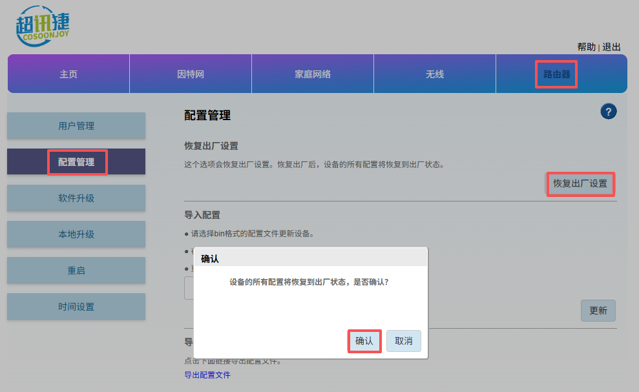The image size is (639, 392).
Task: Select 重启 from the sidebar
Action: tap(76, 270)
